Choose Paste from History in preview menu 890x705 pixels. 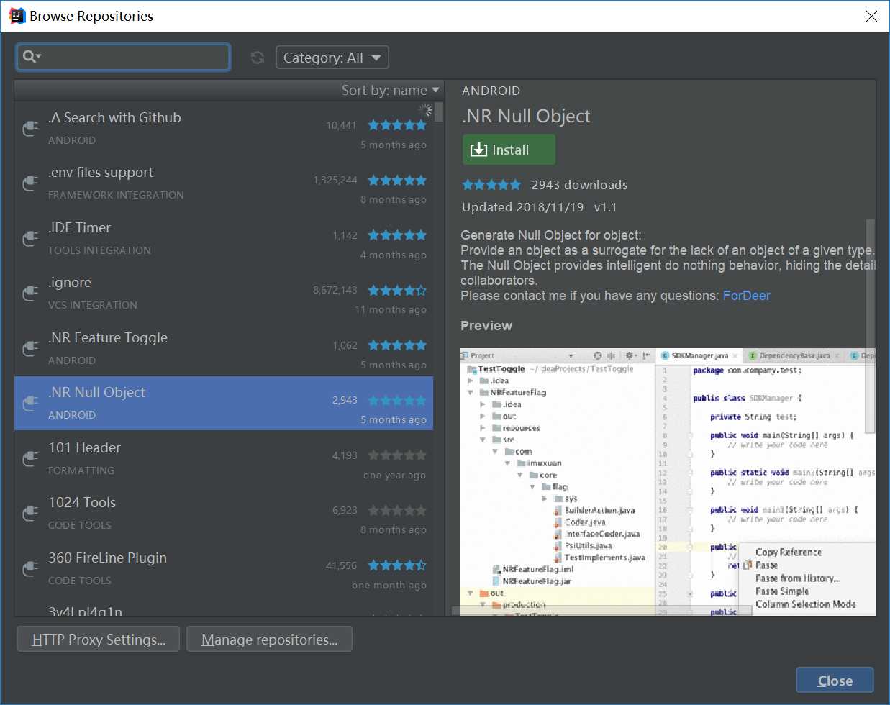pyautogui.click(x=798, y=578)
